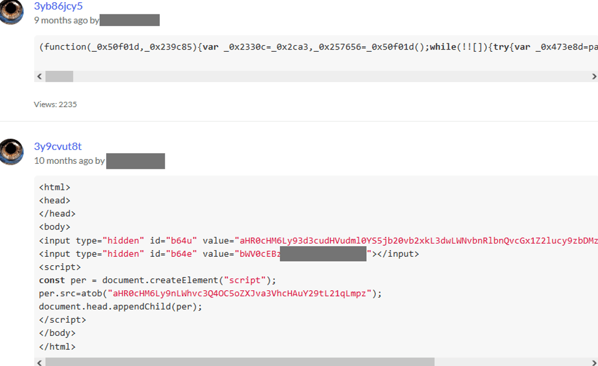
Task: Click the b64e hidden input line
Action: pyautogui.click(x=229, y=254)
